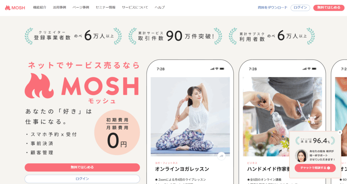The image size is (347, 184).
Task: Open セミナー情報 navigation item
Action: pos(105,7)
